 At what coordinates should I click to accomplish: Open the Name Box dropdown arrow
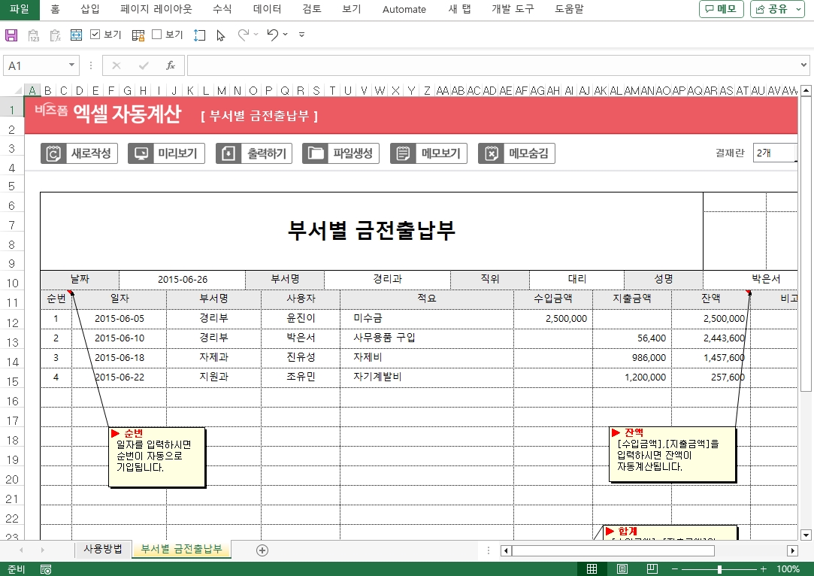72,65
